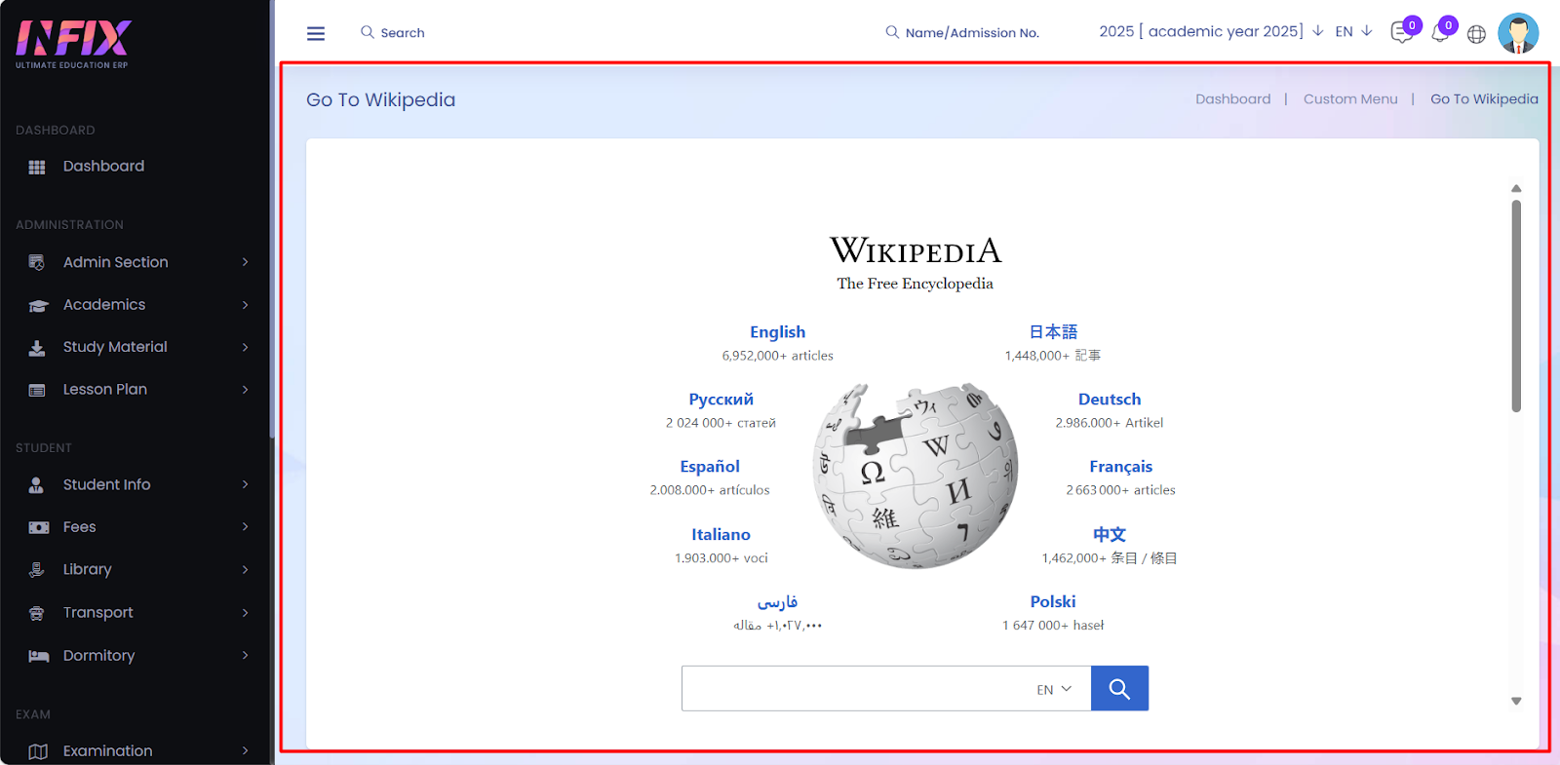This screenshot has width=1560, height=765.
Task: Click the scrollbar up arrow
Action: click(x=1516, y=188)
